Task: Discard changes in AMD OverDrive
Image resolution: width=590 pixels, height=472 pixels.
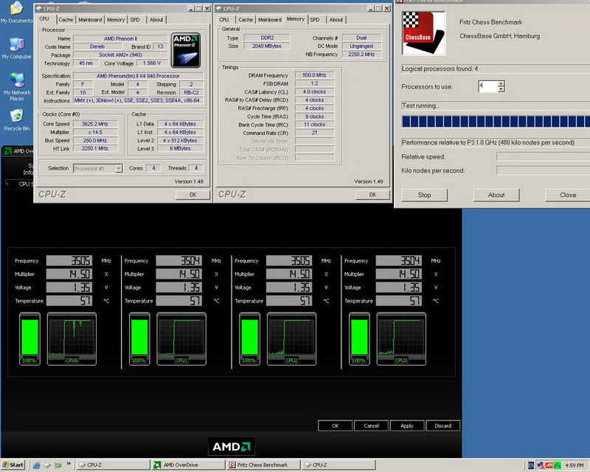Action: tap(443, 426)
